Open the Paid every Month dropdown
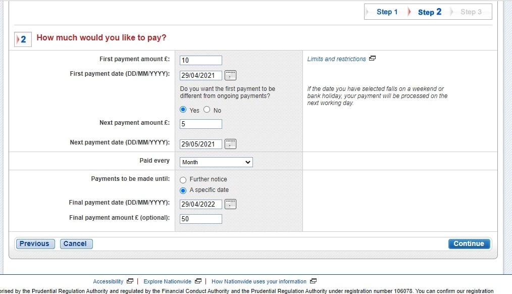This screenshot has width=512, height=294. click(216, 162)
